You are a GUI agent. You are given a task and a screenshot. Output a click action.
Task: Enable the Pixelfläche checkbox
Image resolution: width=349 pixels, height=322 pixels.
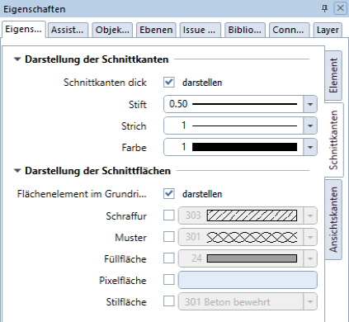(169, 280)
